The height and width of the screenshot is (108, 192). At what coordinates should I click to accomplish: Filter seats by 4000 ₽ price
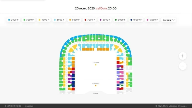click(44, 20)
